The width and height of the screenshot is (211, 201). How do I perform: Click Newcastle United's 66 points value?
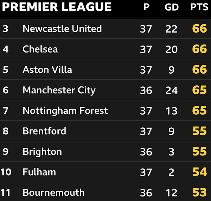[x=199, y=29]
